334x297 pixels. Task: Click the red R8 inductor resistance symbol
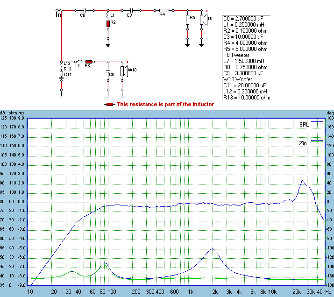tap(89, 61)
